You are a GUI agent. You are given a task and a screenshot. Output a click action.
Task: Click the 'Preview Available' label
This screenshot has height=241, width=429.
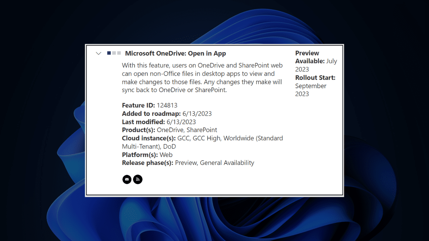click(310, 57)
